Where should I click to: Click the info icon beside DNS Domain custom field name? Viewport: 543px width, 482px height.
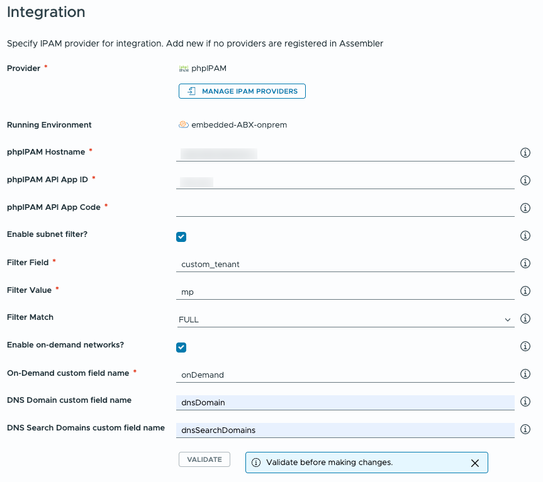point(525,402)
